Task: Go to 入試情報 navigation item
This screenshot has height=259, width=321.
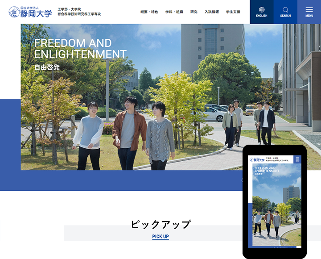Action: pyautogui.click(x=212, y=12)
